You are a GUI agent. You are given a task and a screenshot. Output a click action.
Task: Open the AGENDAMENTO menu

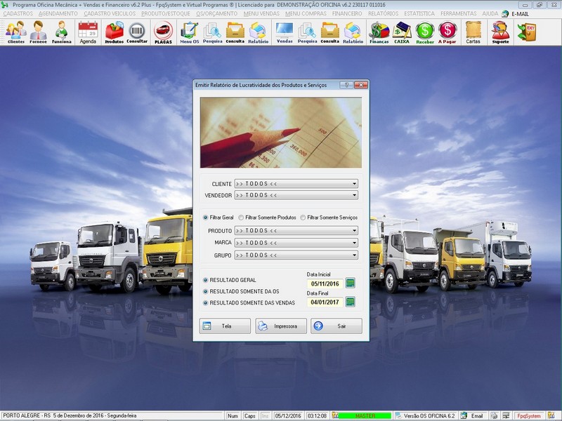coord(58,13)
